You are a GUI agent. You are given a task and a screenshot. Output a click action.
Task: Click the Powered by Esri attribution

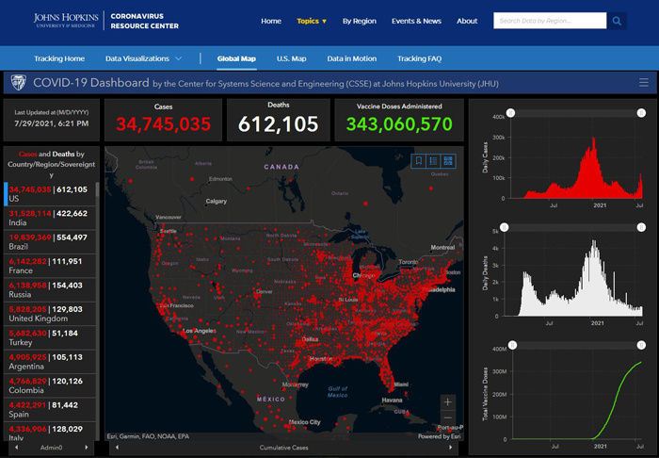(440, 436)
